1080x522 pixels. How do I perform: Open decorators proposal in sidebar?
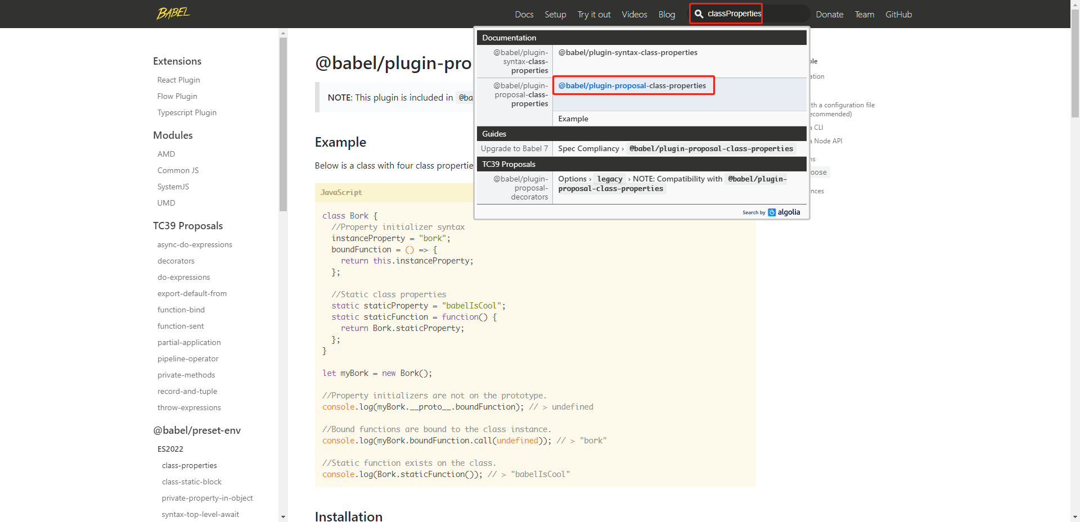pyautogui.click(x=176, y=261)
